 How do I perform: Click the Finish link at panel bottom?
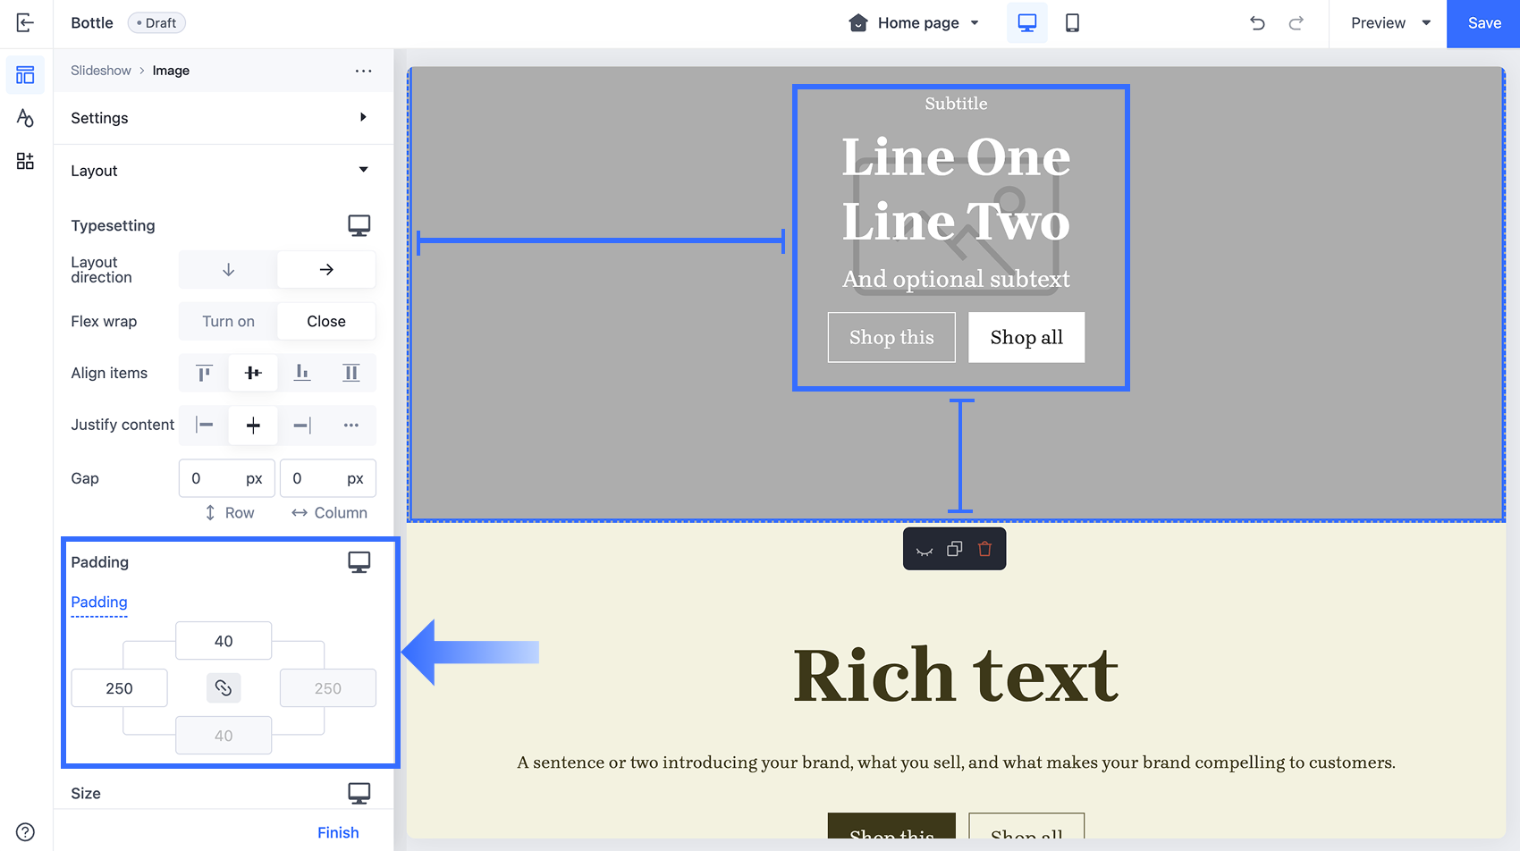pyautogui.click(x=338, y=832)
